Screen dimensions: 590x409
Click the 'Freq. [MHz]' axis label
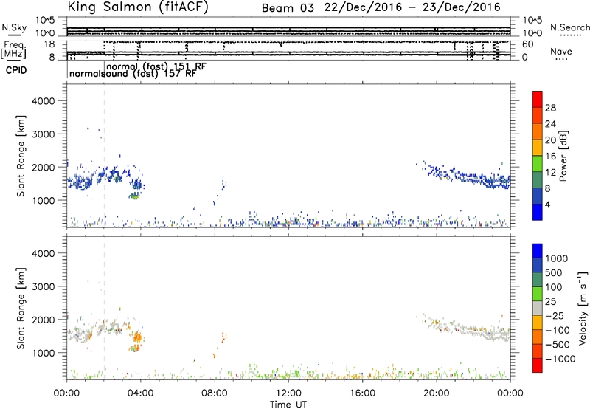14,49
